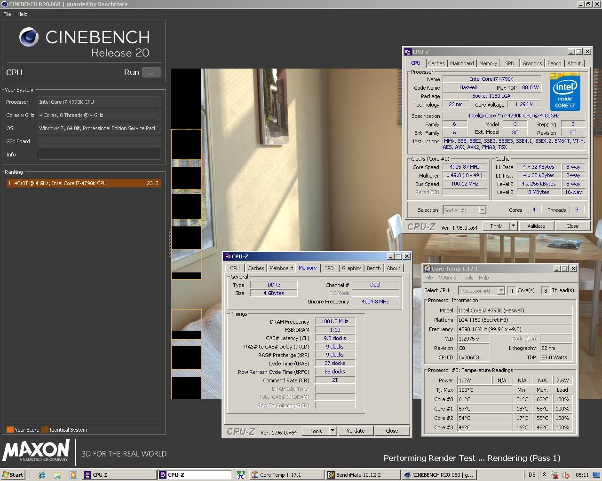Open the Start menu
Viewport: 602px width, 481px height.
click(13, 475)
